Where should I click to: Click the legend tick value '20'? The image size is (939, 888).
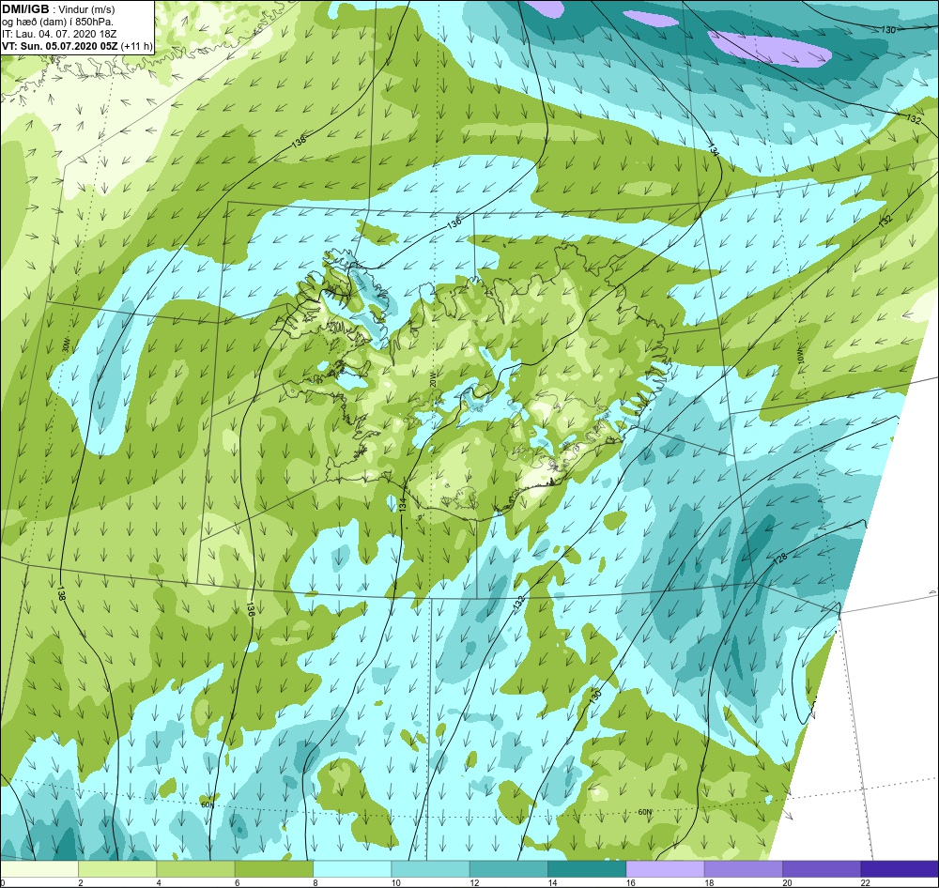tap(787, 882)
